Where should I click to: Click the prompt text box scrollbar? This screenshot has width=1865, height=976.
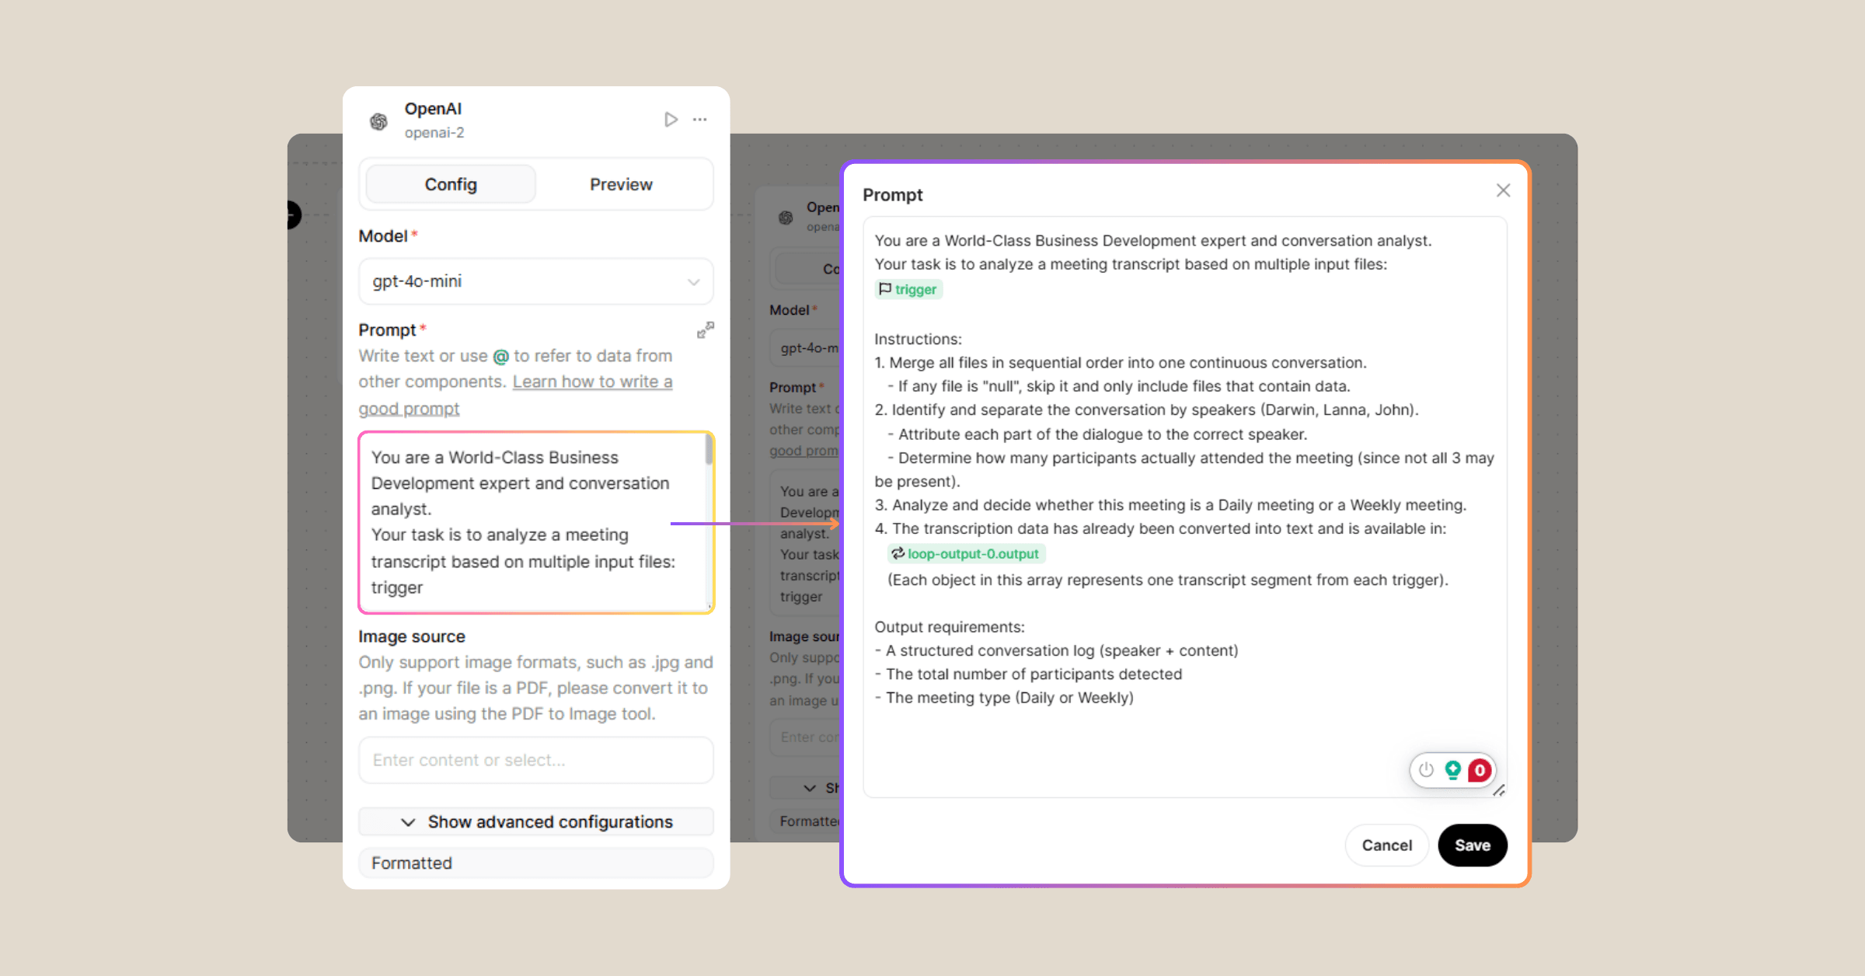tap(709, 451)
